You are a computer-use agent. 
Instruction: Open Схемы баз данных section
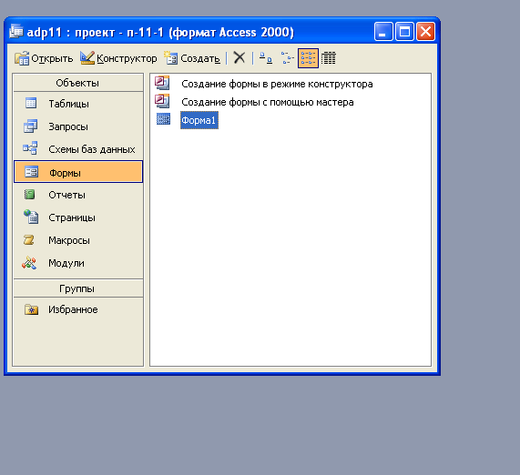[78, 149]
